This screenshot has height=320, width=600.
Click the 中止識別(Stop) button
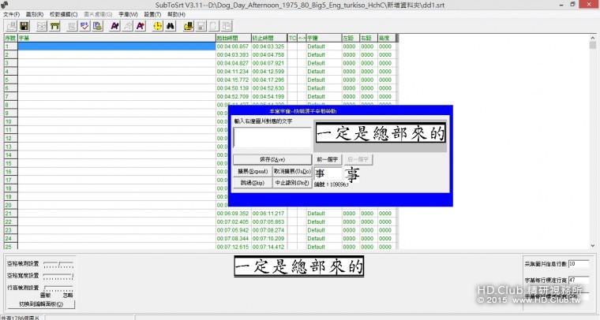[x=292, y=183]
